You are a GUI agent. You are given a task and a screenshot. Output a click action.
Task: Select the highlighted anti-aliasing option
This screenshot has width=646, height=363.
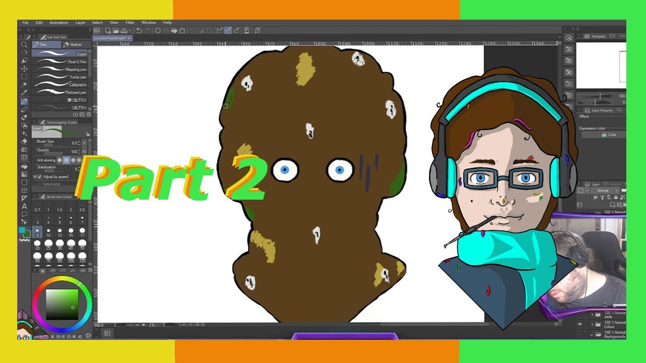tap(66, 160)
